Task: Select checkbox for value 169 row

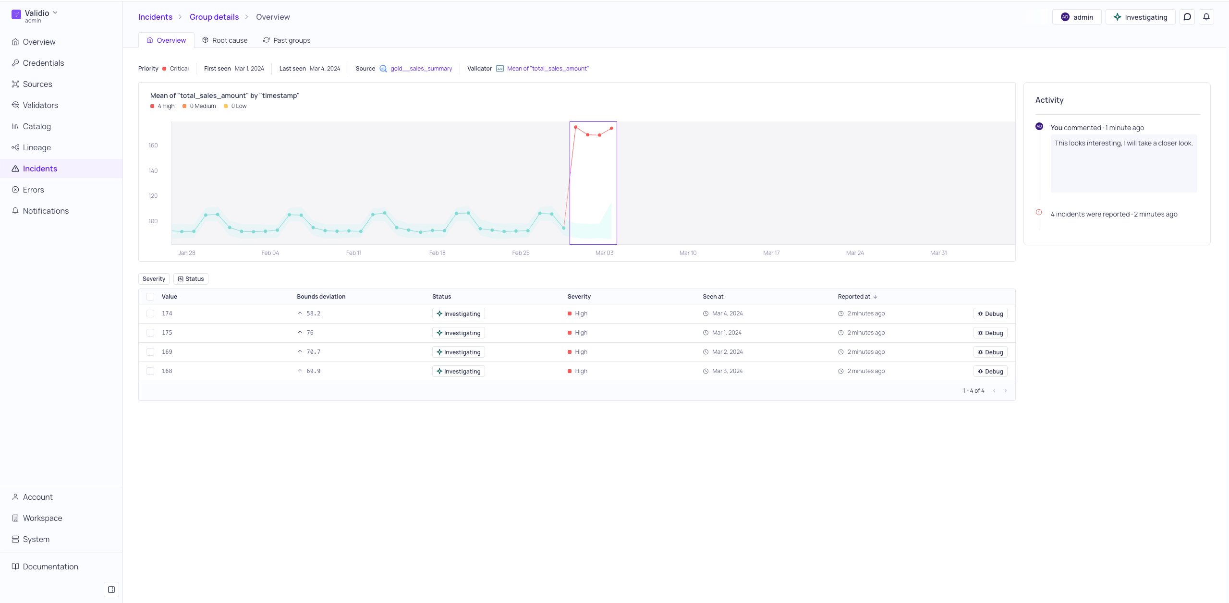Action: coord(150,352)
